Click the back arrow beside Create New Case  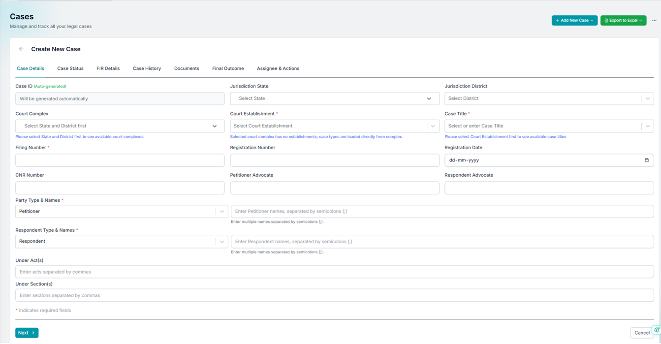pyautogui.click(x=21, y=49)
